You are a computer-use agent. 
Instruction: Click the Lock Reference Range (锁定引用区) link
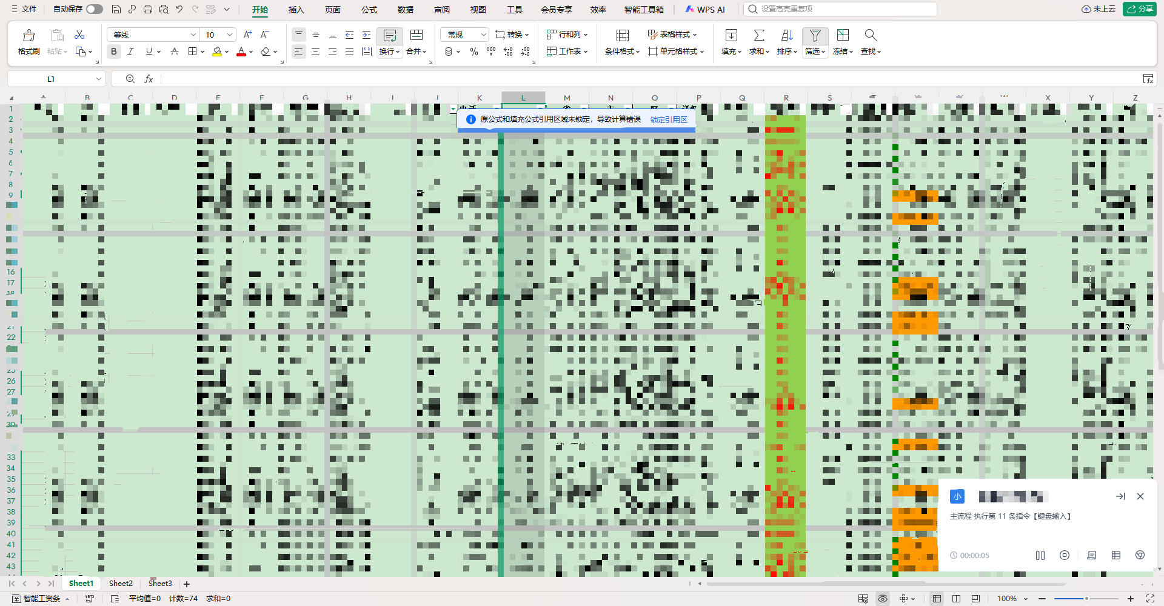pos(669,119)
